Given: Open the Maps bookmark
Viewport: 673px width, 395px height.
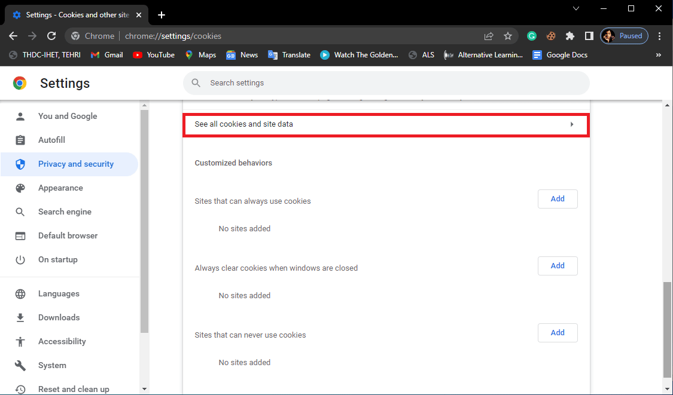Looking at the screenshot, I should 200,55.
